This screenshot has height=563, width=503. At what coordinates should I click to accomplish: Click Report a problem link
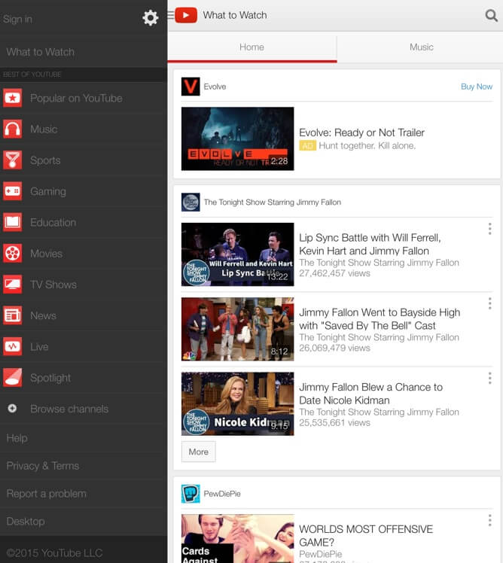(46, 494)
